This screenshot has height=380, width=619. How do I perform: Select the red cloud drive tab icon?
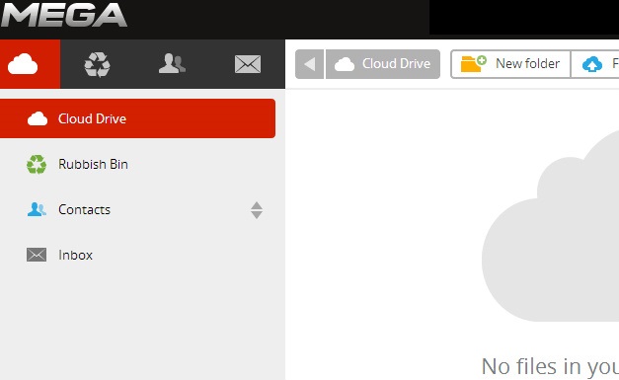[x=30, y=64]
